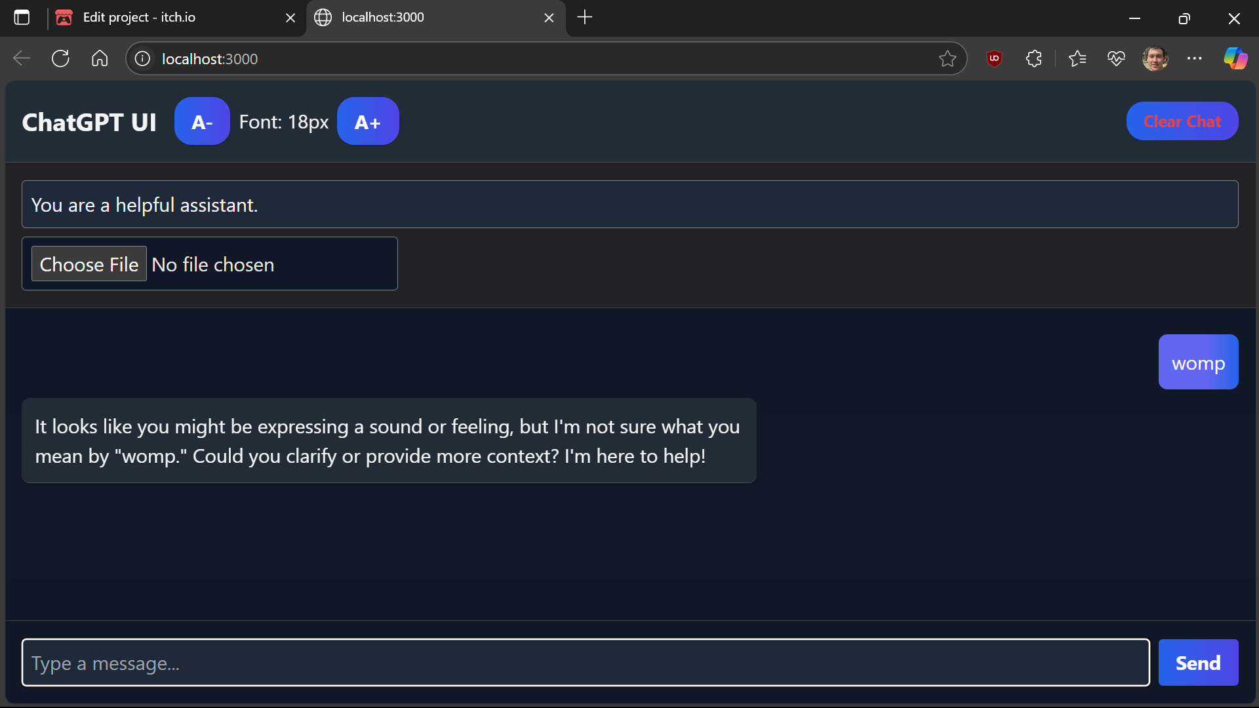Add this page to favorites star

947,59
